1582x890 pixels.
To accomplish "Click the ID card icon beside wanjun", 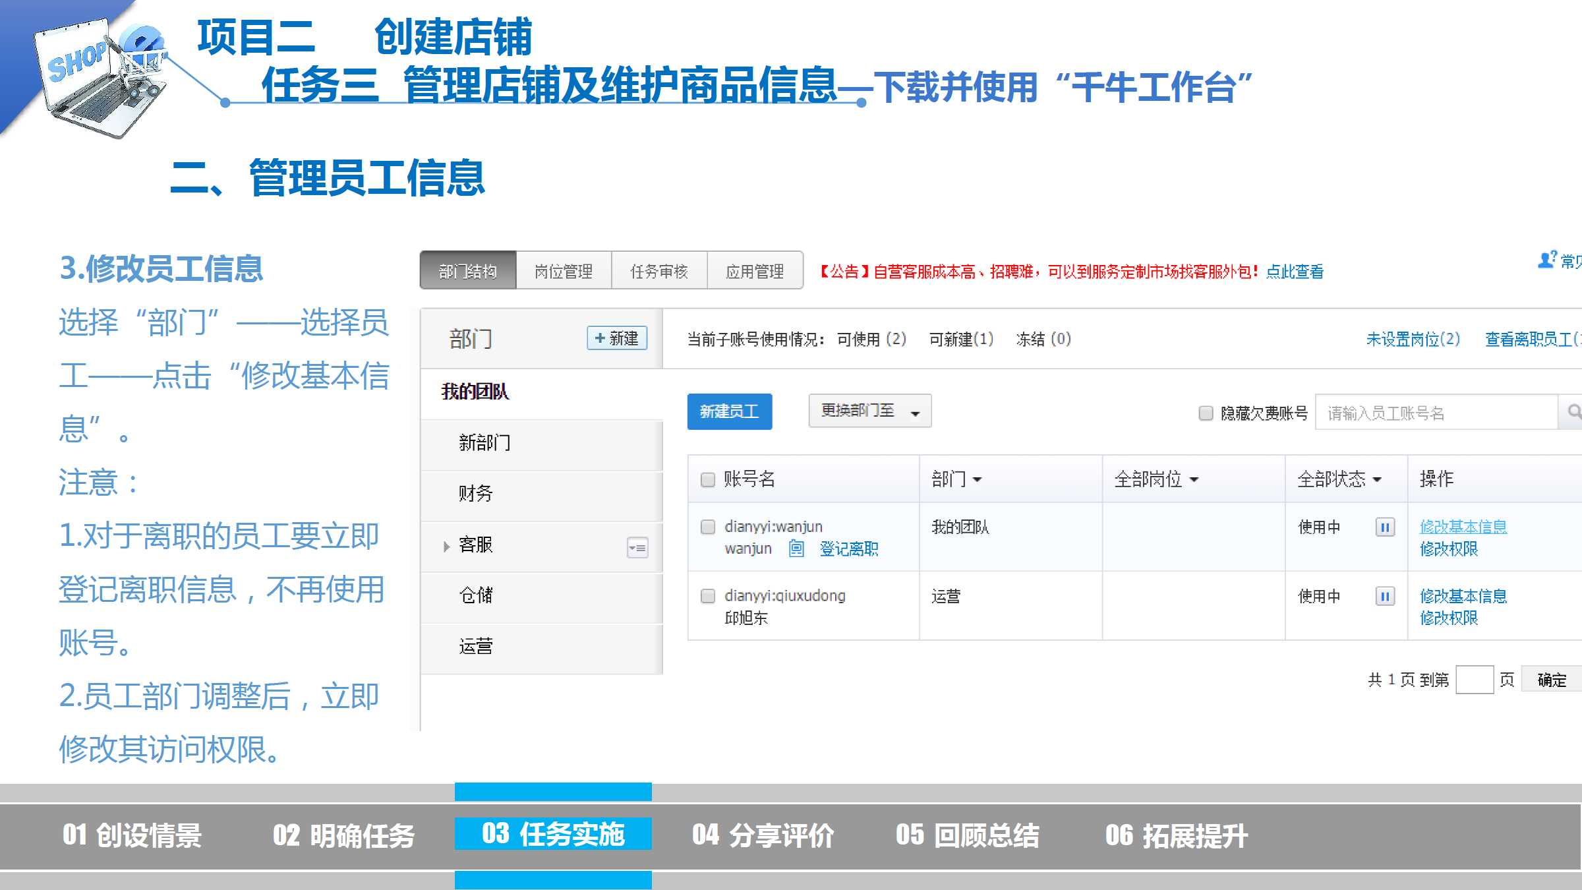I will tap(796, 549).
